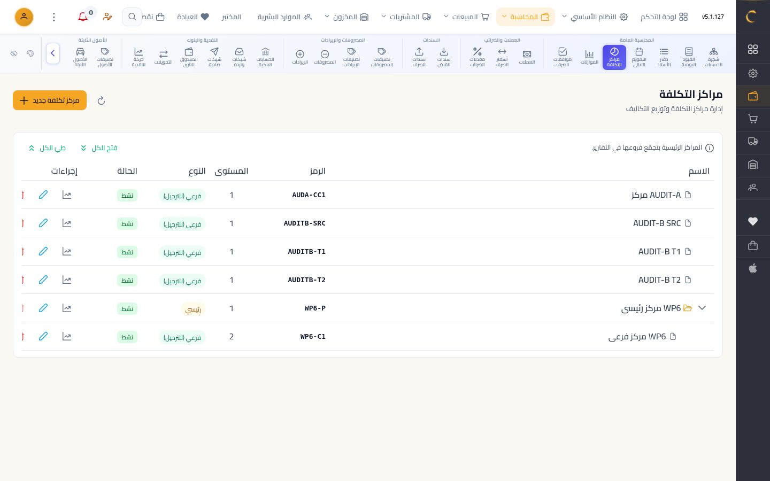Open the الموارد البشرية menu
The image size is (770, 481).
(284, 17)
